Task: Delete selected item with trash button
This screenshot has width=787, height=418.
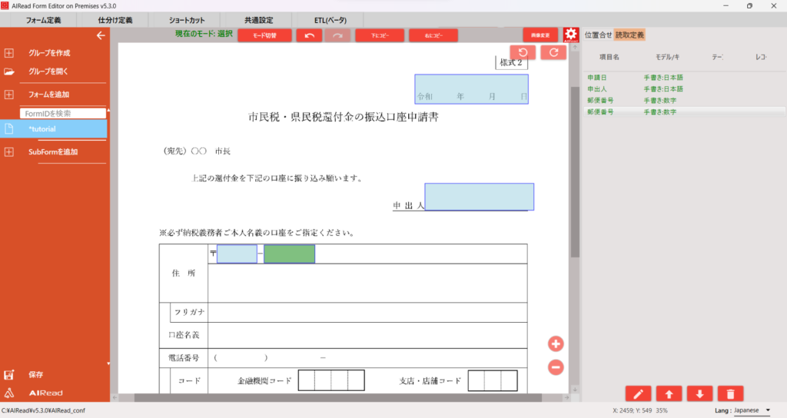Action: (730, 393)
